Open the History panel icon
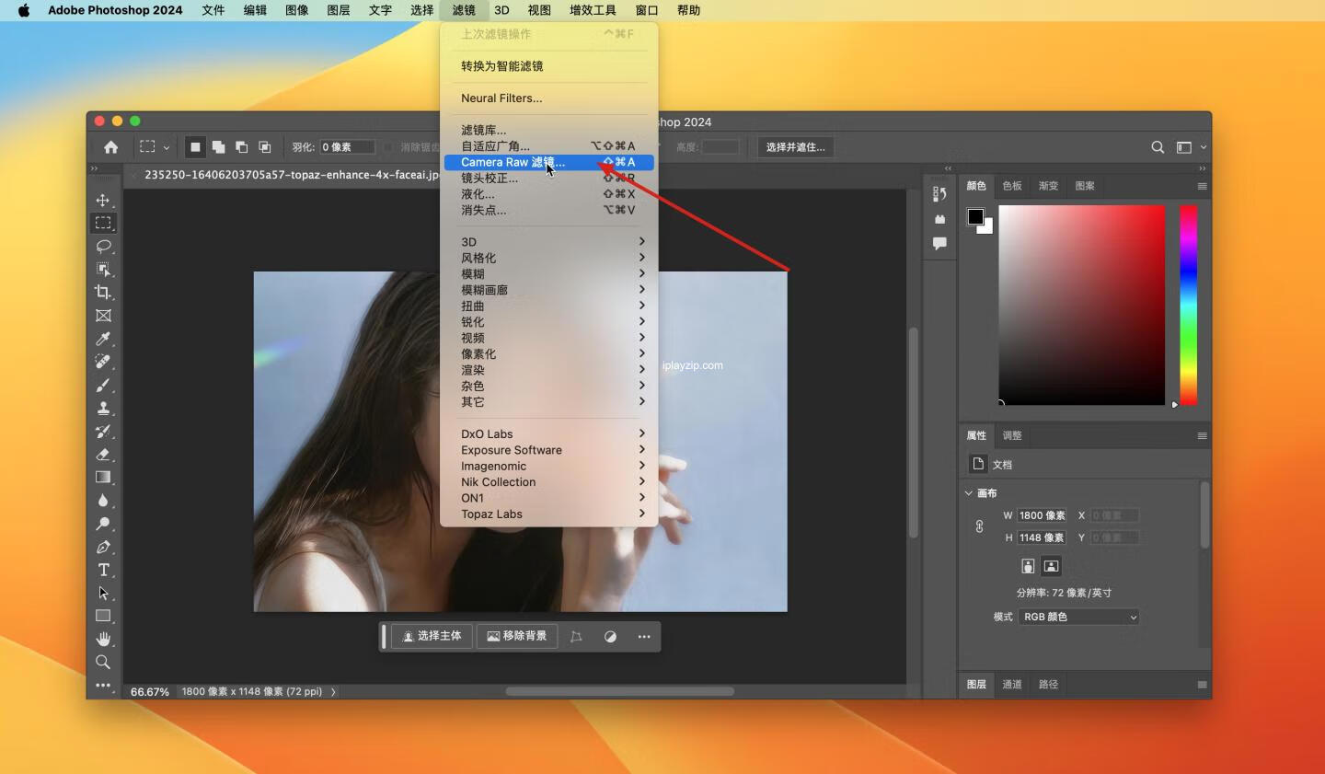The height and width of the screenshot is (774, 1325). (x=939, y=194)
